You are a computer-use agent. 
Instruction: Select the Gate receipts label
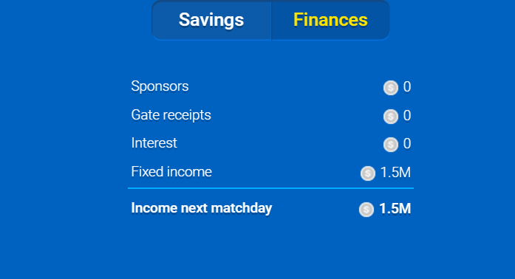tap(171, 115)
